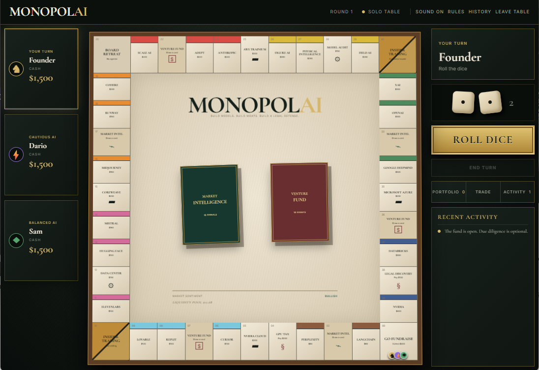The width and height of the screenshot is (539, 370).
Task: Select the Insider Trading tile numbered 30
Action: 398,54
